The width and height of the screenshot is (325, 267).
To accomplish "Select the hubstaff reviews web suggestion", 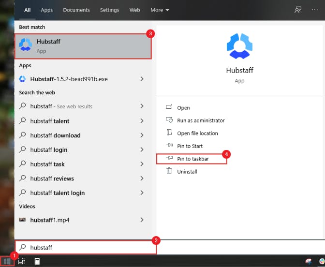I will click(83, 178).
